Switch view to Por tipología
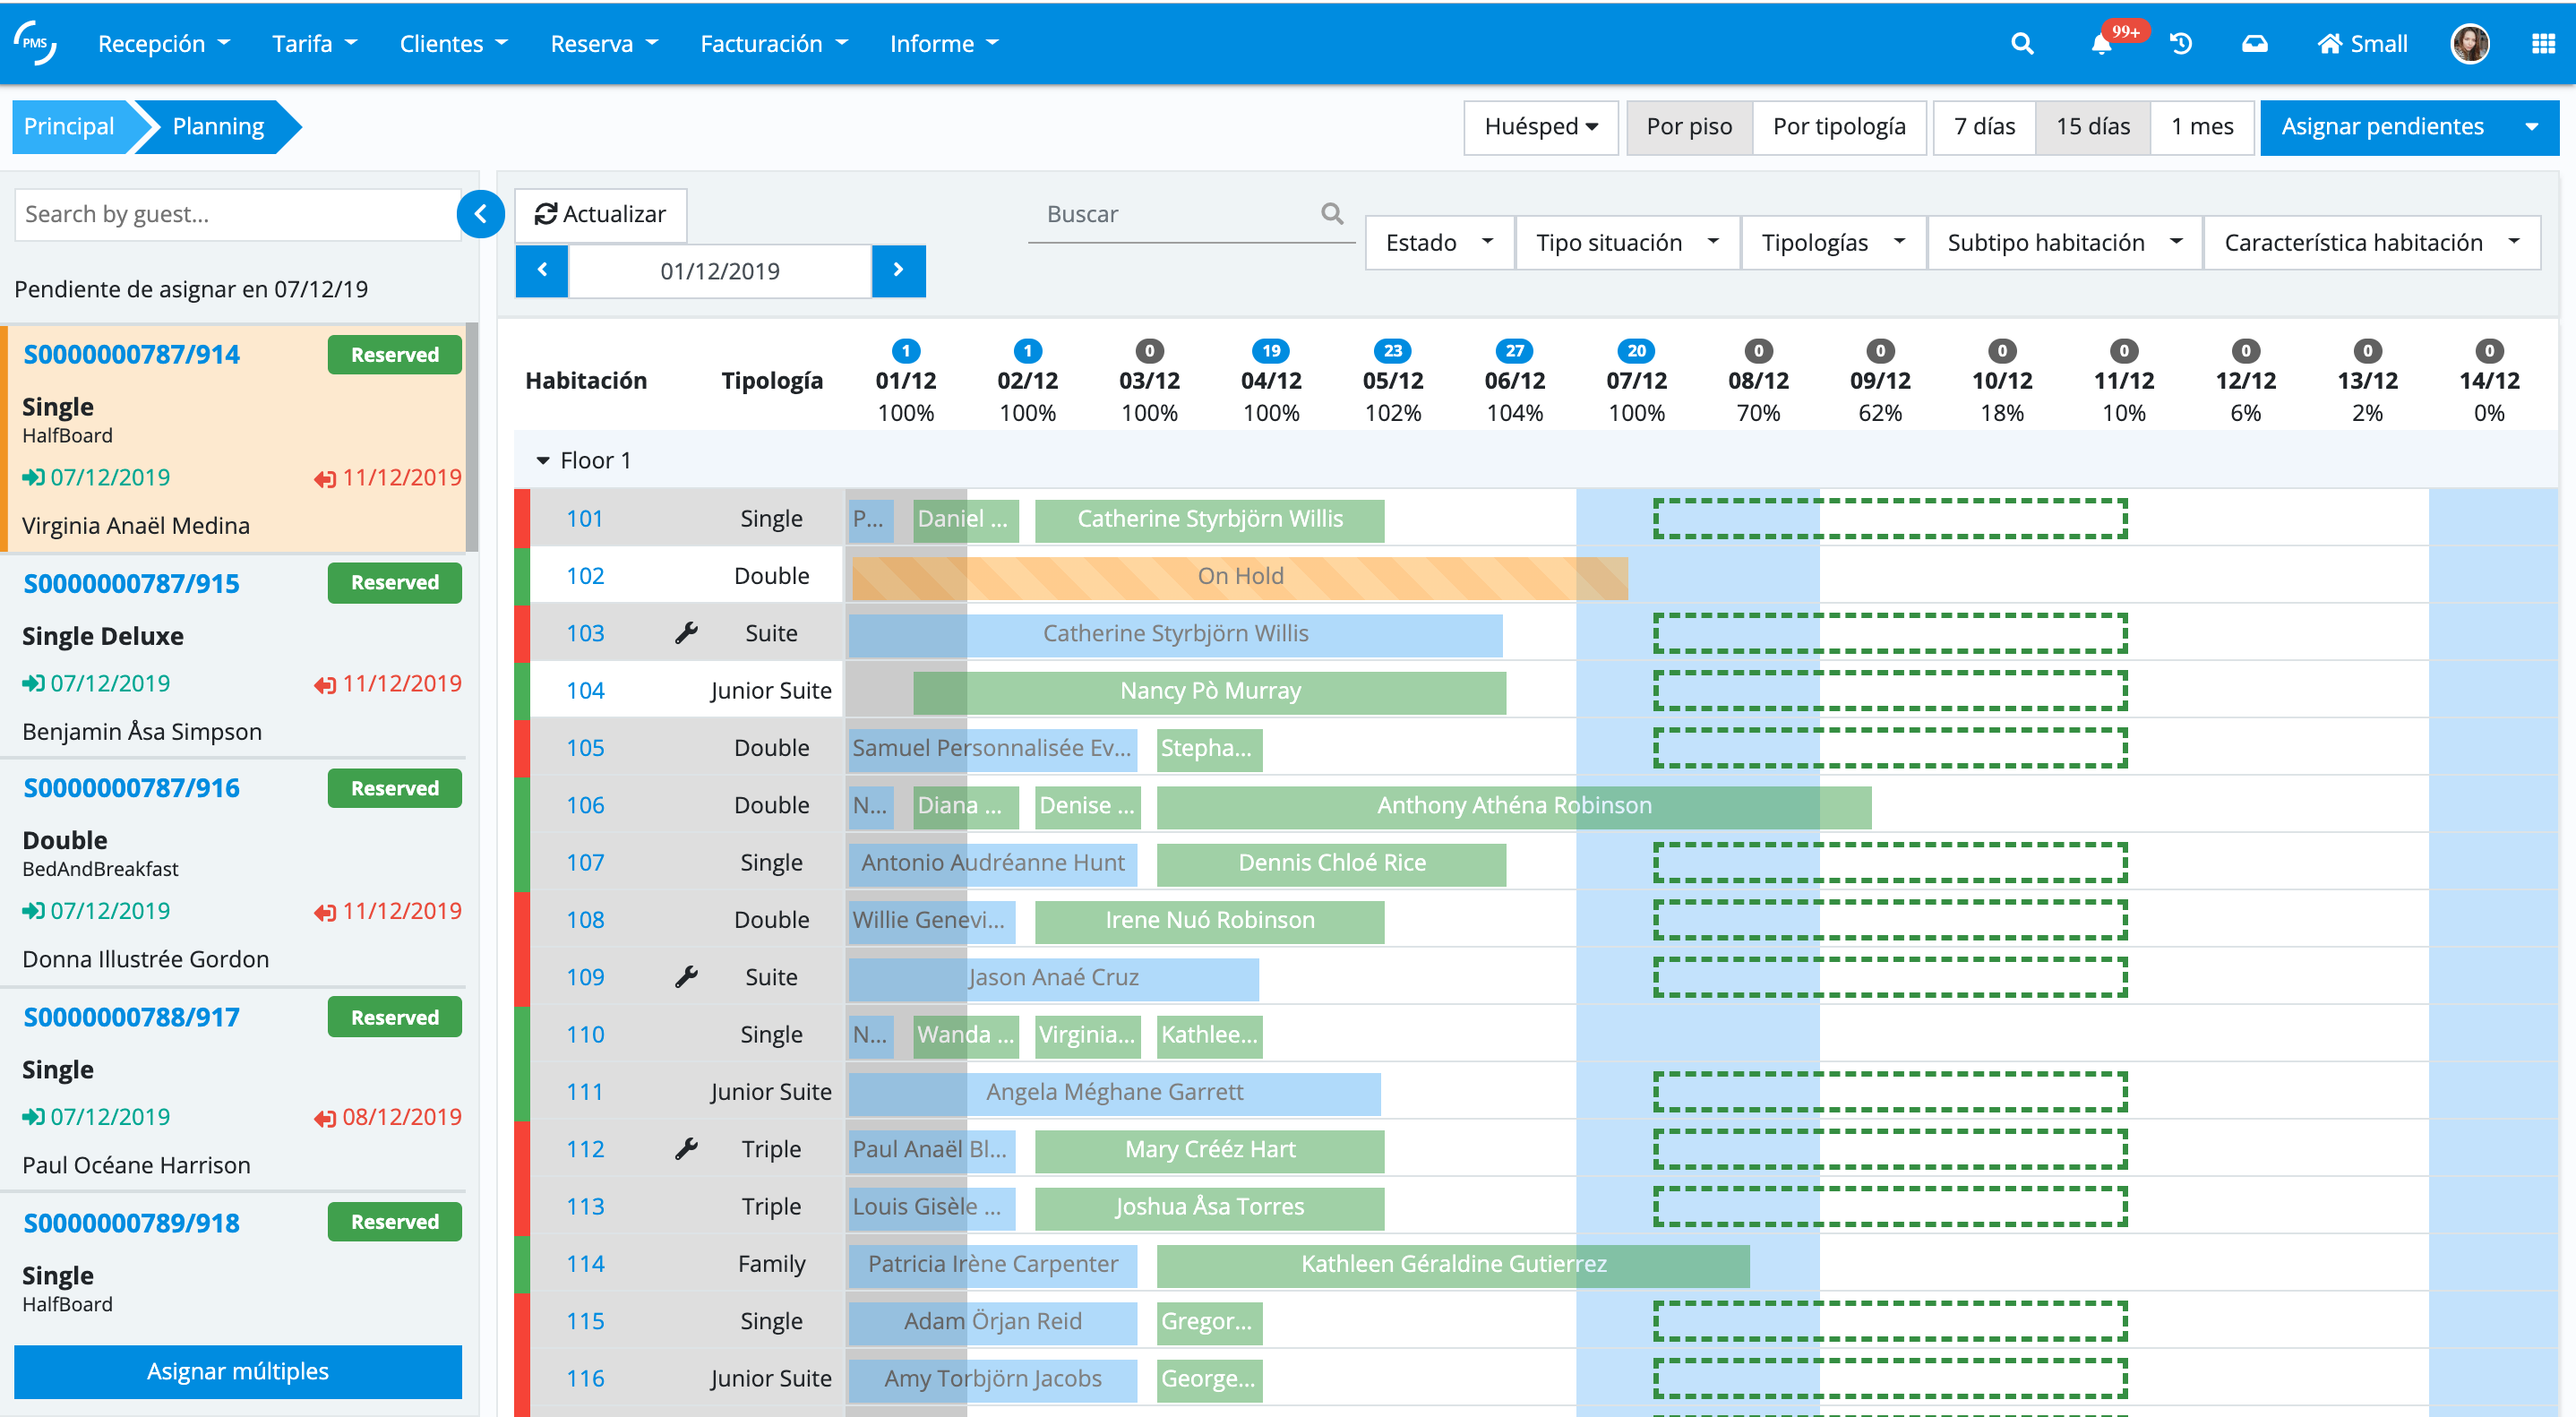This screenshot has width=2576, height=1417. click(1838, 127)
